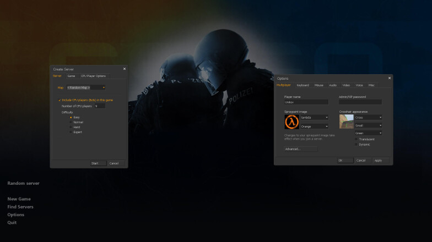Click the Admin/VIP password field
432x242 pixels.
click(x=360, y=102)
